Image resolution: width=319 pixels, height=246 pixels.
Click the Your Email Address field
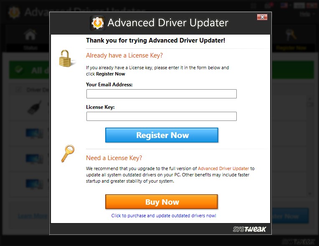click(x=161, y=94)
